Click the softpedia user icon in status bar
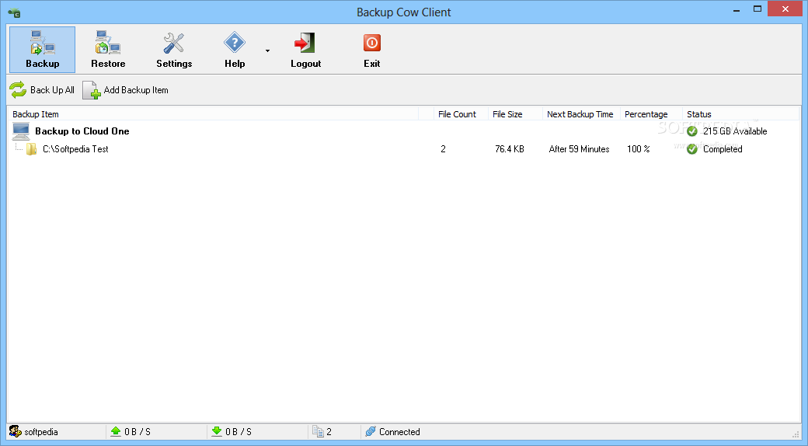 point(16,431)
